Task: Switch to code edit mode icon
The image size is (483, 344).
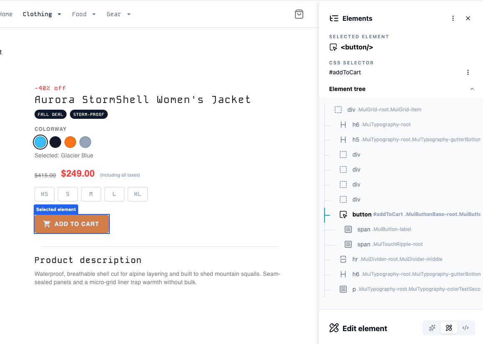Action: (x=466, y=328)
